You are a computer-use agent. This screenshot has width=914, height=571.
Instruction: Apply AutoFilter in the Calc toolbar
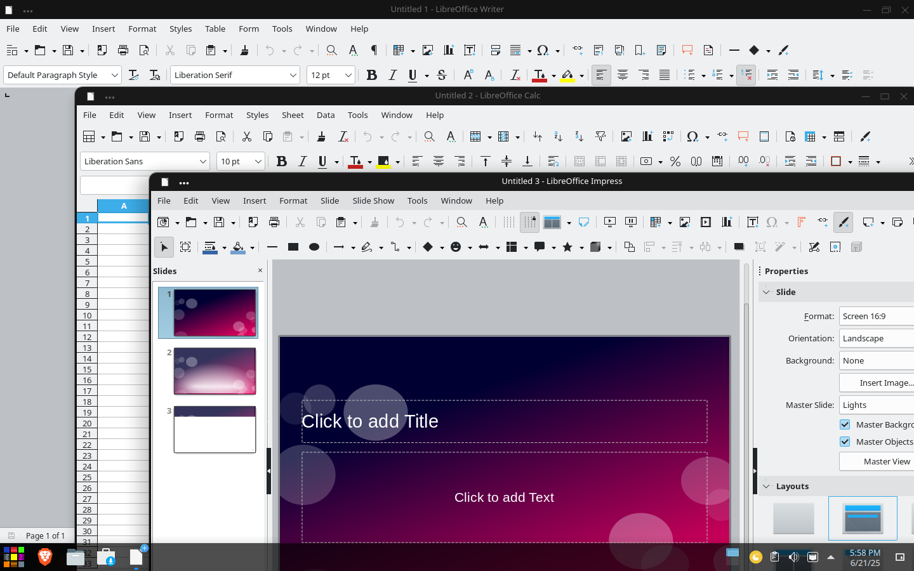coord(600,136)
